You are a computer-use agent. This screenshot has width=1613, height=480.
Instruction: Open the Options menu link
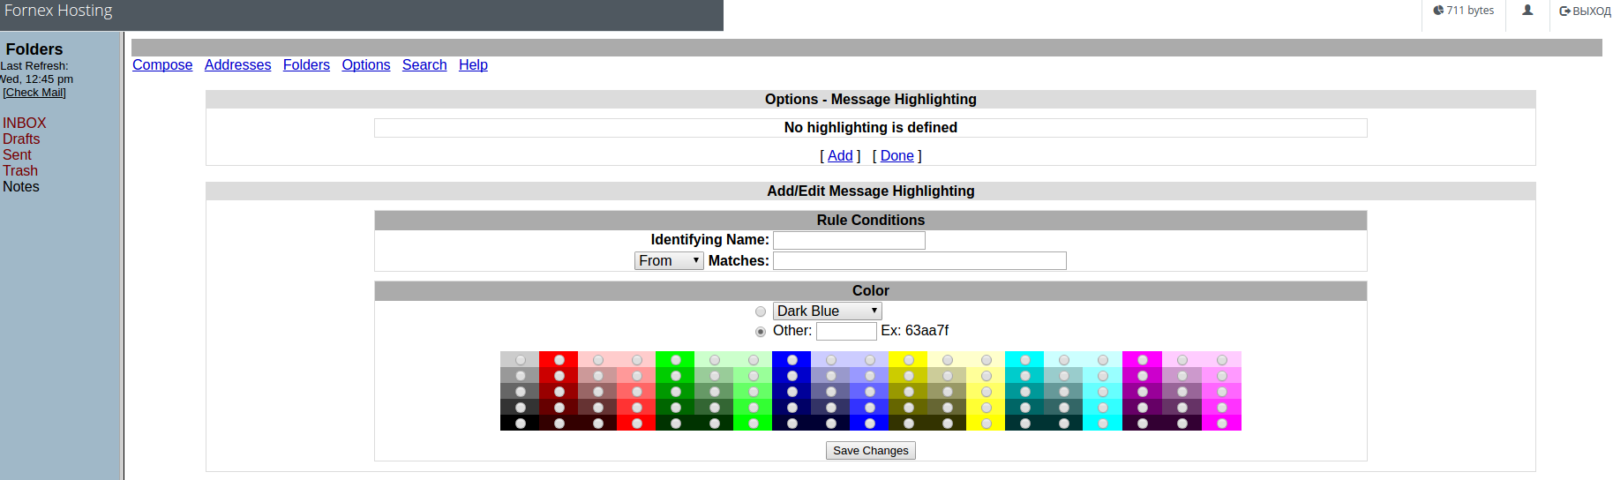point(366,64)
